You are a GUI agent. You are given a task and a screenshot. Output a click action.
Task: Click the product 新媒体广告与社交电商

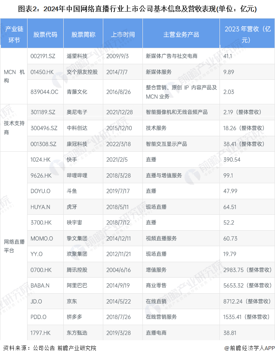[172, 56]
